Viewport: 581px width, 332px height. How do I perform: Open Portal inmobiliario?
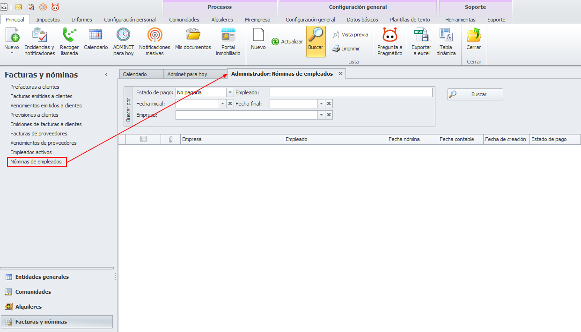228,42
